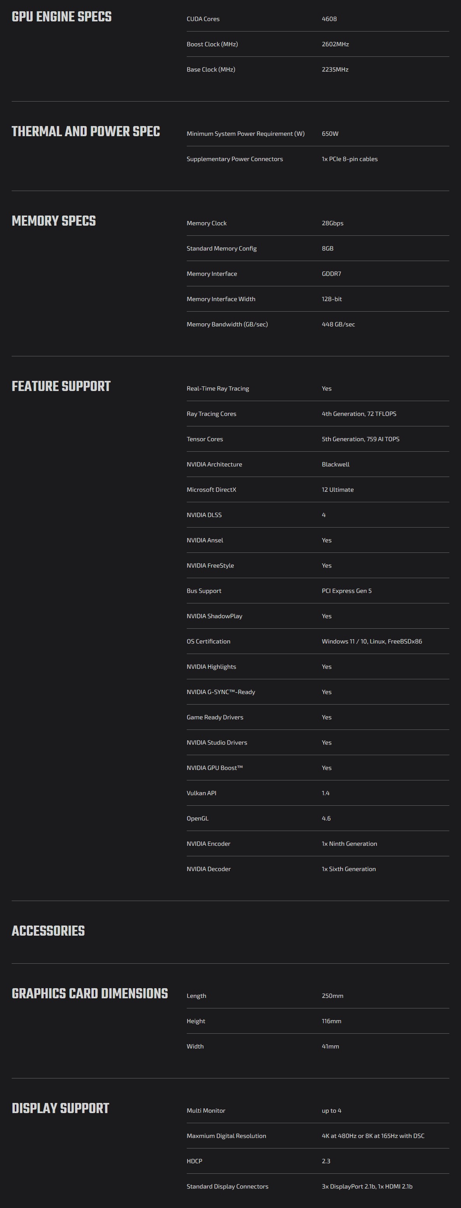Click the NVIDIA DLSS row label
This screenshot has width=461, height=1208.
coord(204,515)
